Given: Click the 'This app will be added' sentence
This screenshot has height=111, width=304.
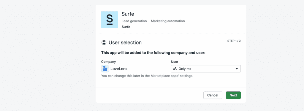Looking at the screenshot, I should [153, 53].
